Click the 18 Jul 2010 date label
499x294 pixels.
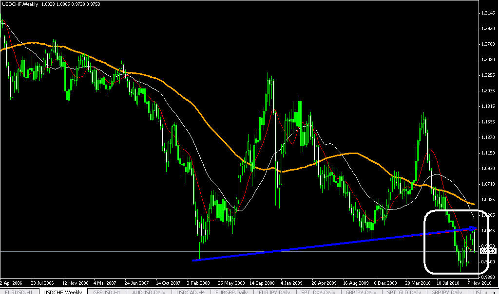448,283
